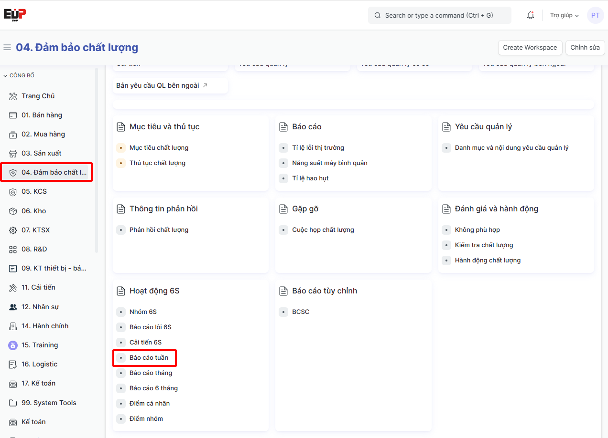Open 14. Hành chính workspace

45,326
